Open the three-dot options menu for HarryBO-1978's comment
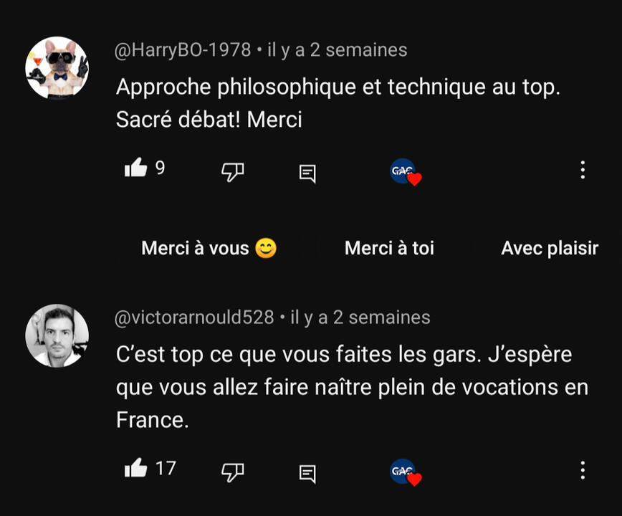 click(x=583, y=170)
